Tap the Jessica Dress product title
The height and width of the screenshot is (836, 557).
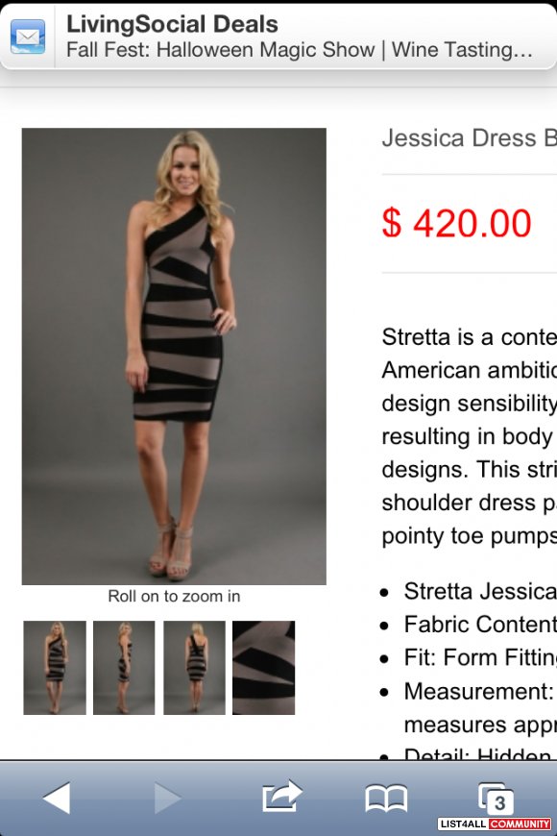tap(469, 138)
